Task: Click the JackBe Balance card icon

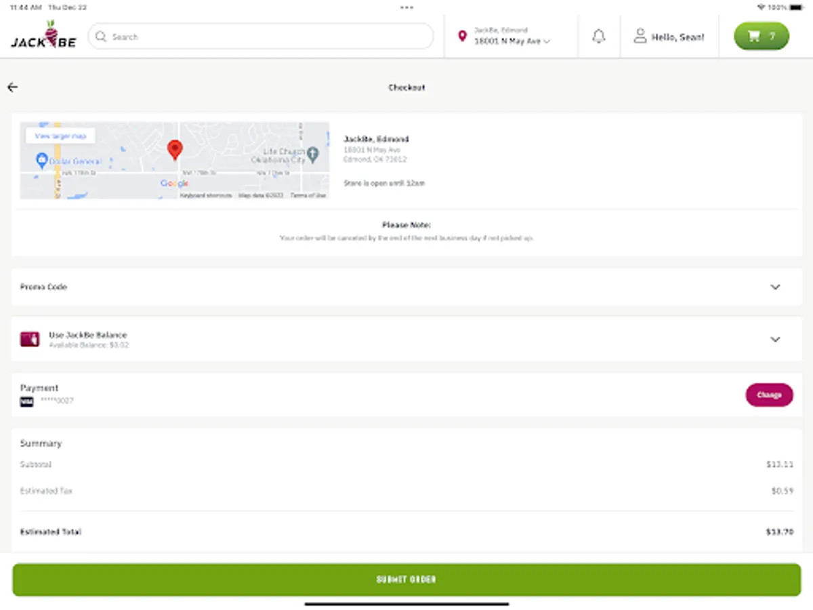Action: [30, 340]
